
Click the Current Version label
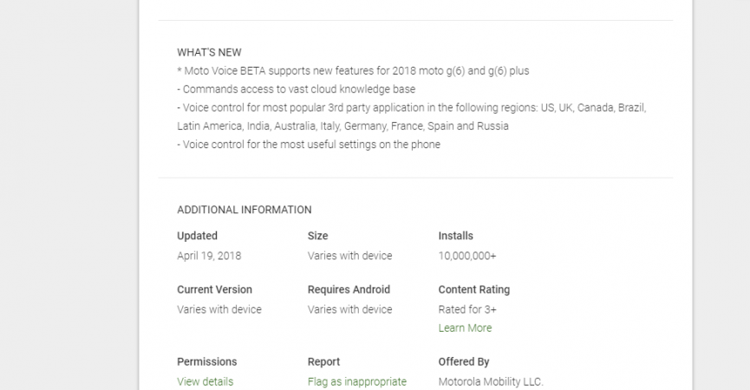point(214,289)
